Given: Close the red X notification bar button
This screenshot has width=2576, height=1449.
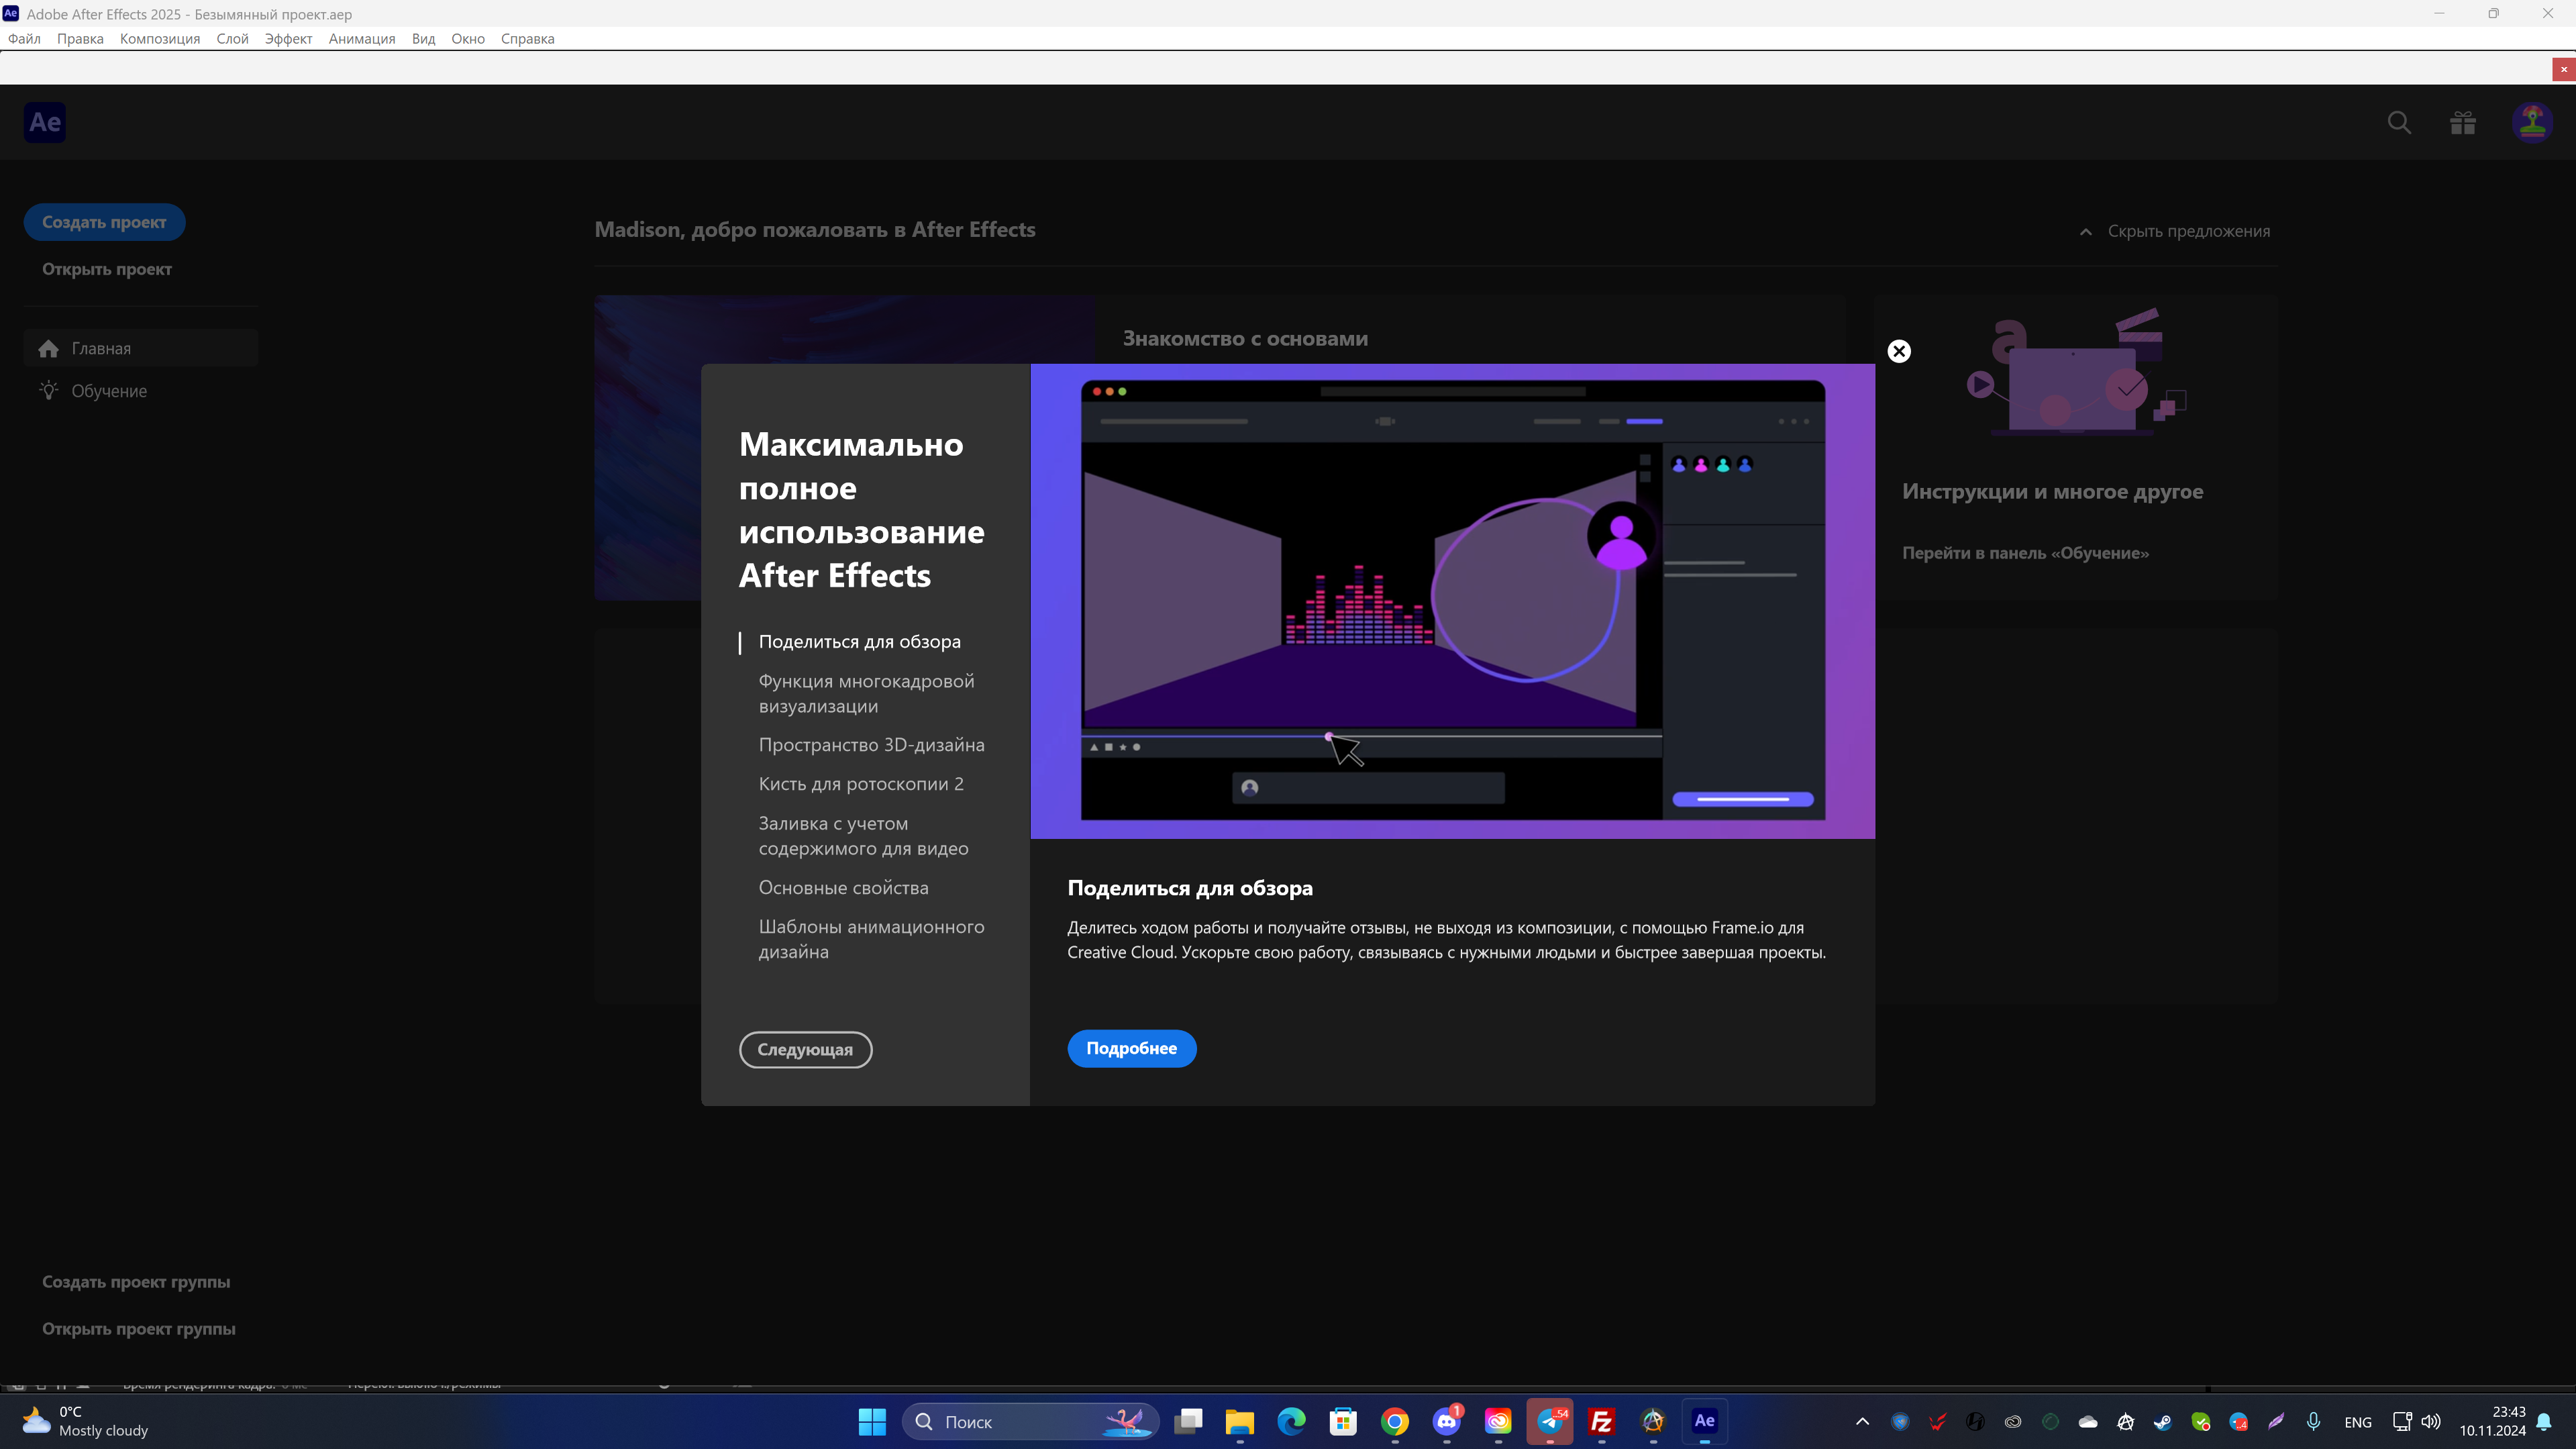Looking at the screenshot, I should [x=2564, y=69].
